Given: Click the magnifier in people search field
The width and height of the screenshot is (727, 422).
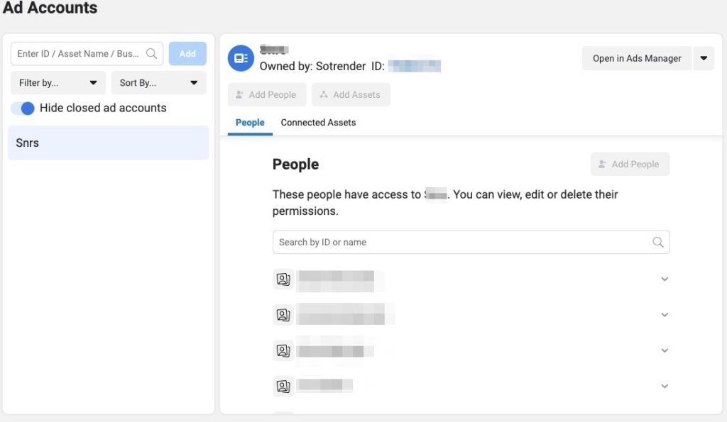Looking at the screenshot, I should 658,242.
